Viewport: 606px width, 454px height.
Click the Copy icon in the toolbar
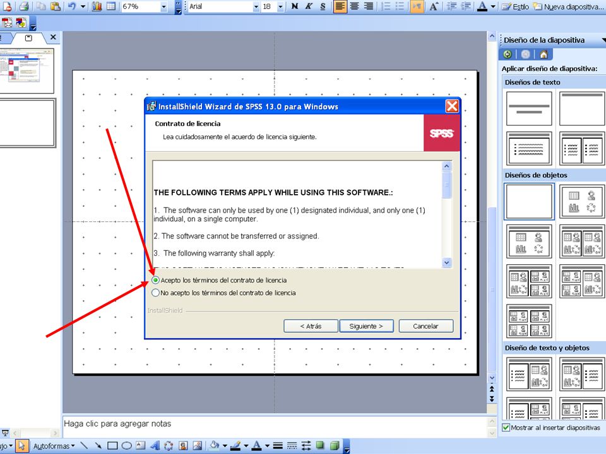42,6
